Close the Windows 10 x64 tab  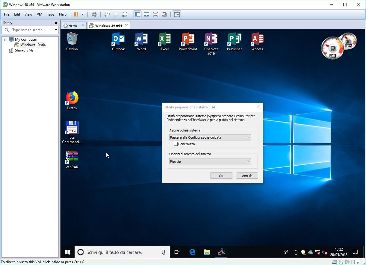[x=126, y=25]
